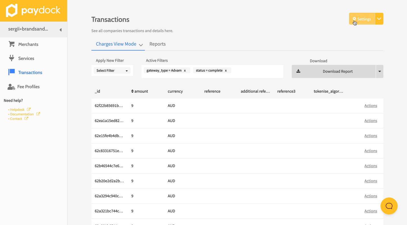
Task: Expand Download Report options arrow
Action: 379,71
